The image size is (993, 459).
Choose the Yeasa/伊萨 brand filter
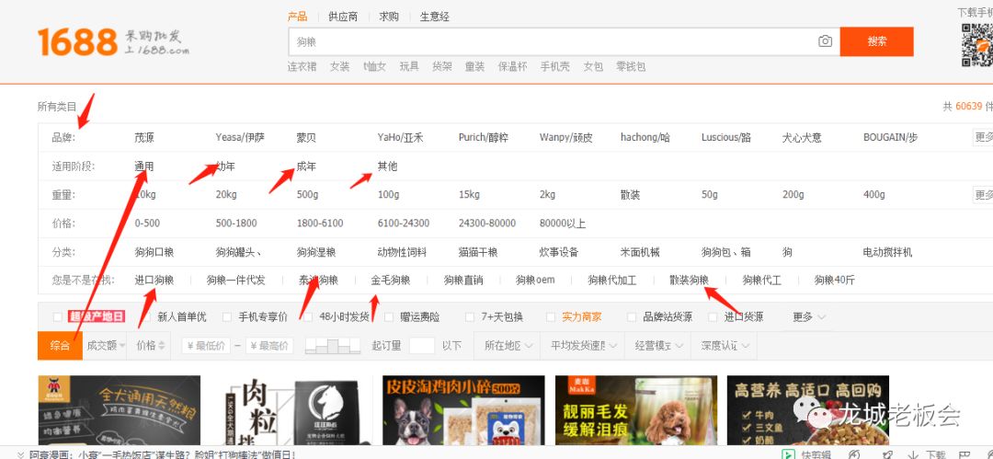[240, 138]
